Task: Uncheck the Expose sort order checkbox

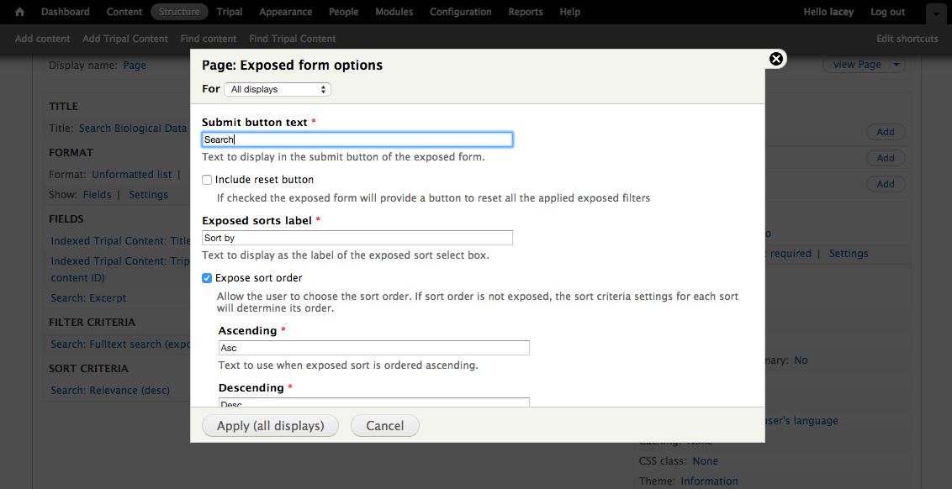Action: [207, 278]
